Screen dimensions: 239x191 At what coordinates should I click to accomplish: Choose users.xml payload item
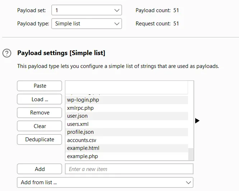click(x=78, y=124)
